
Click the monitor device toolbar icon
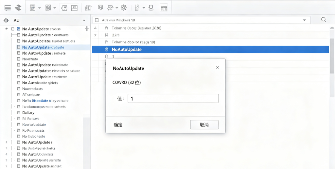tap(111, 8)
